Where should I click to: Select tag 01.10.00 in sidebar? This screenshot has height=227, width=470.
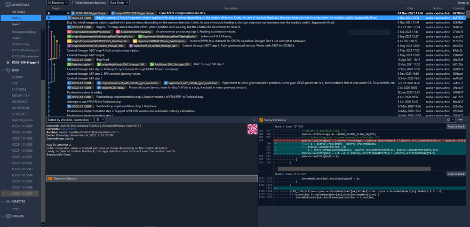[x=17, y=77]
